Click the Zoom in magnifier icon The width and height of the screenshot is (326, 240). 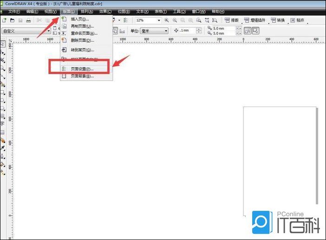pos(167,20)
